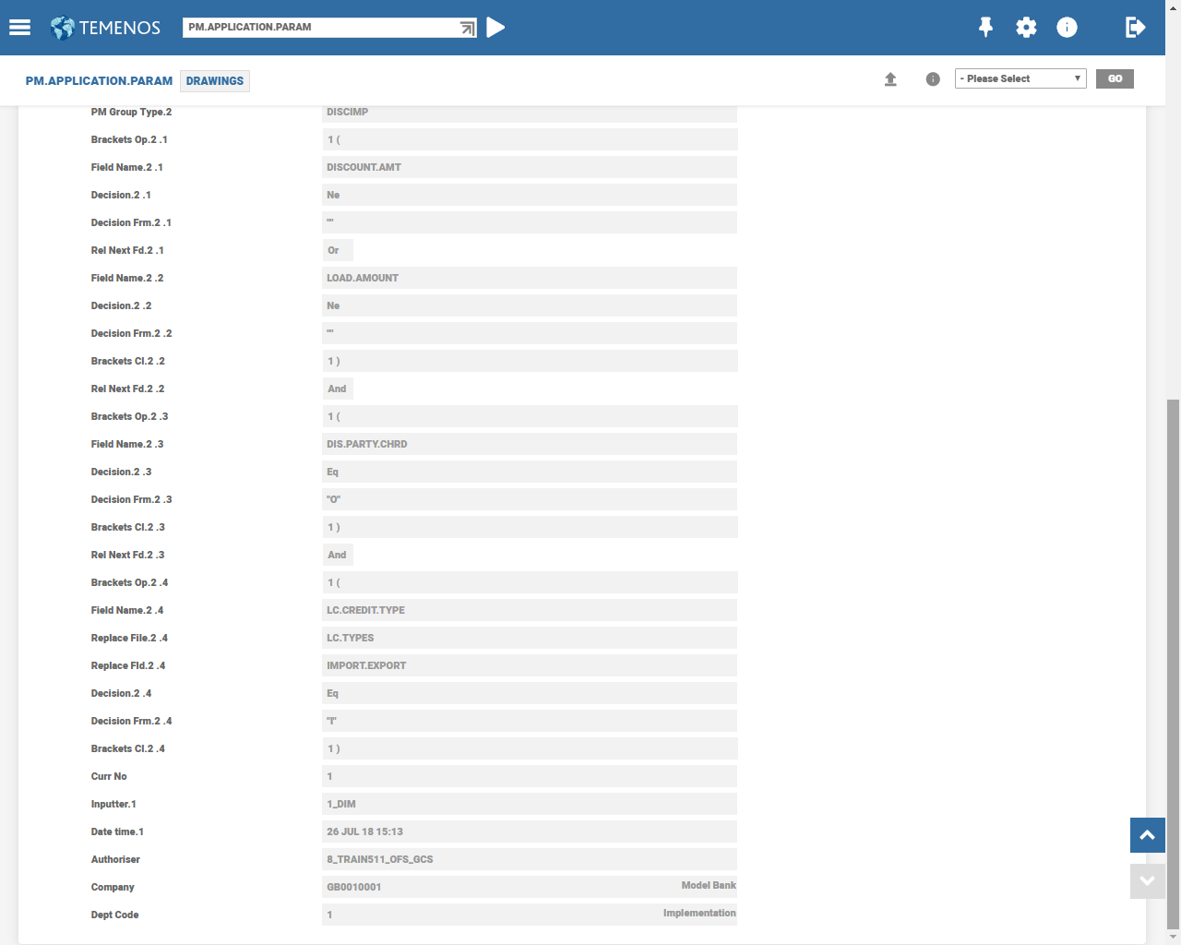1181x945 pixels.
Task: Click the logout icon
Action: (1135, 28)
